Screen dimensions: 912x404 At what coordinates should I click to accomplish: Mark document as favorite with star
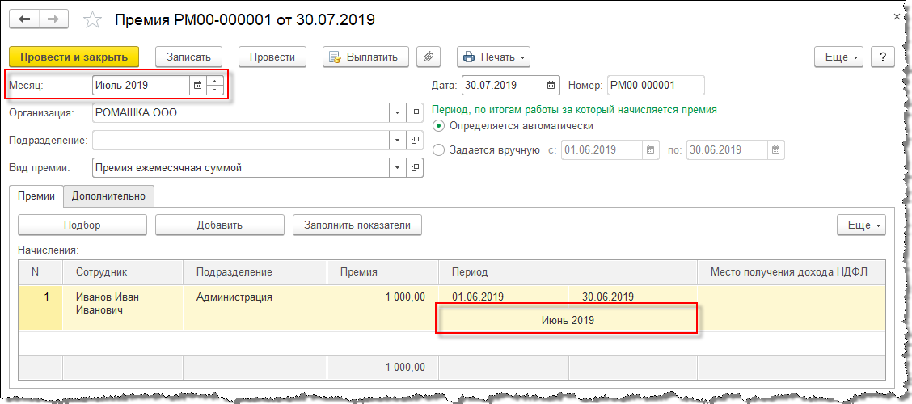(93, 19)
